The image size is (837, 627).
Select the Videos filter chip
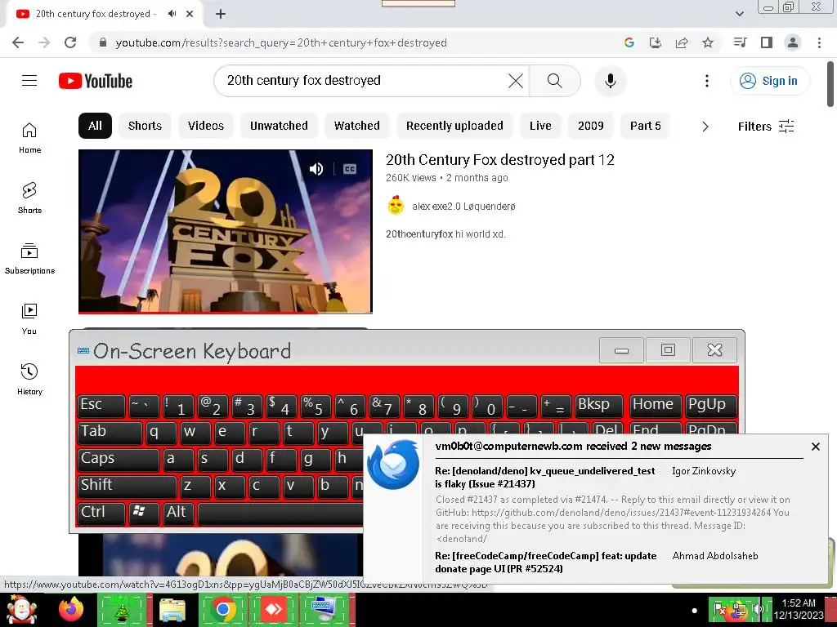tap(206, 126)
